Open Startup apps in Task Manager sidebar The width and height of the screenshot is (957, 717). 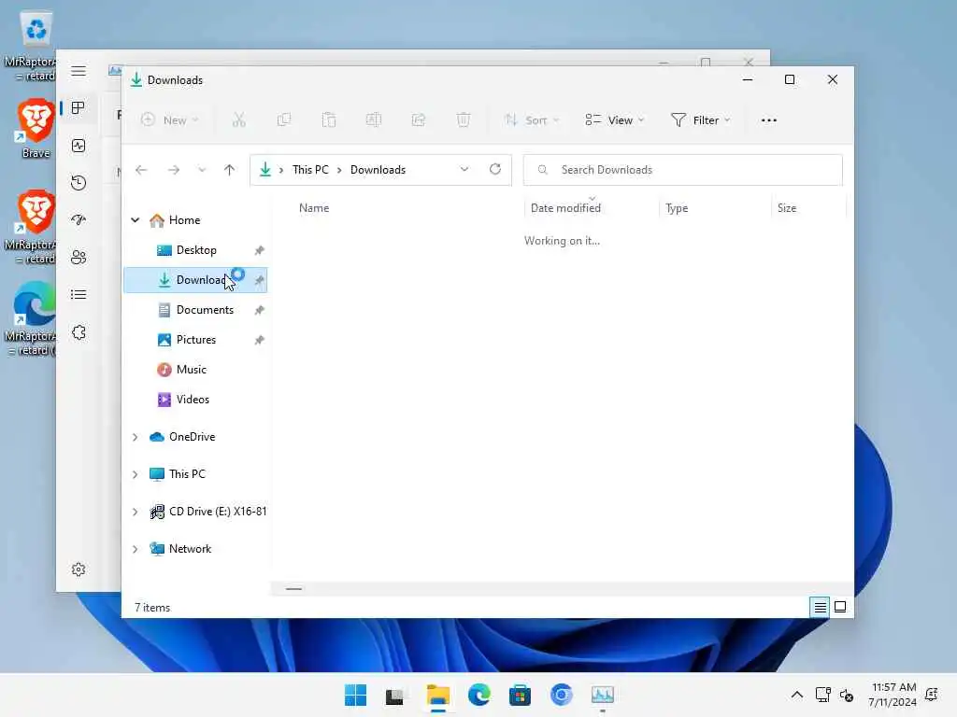click(79, 220)
